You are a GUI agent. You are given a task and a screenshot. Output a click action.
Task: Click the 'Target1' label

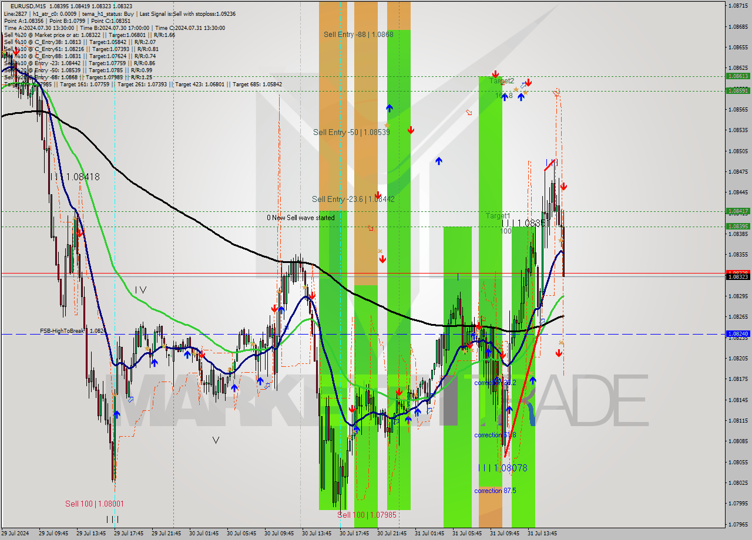coord(498,216)
